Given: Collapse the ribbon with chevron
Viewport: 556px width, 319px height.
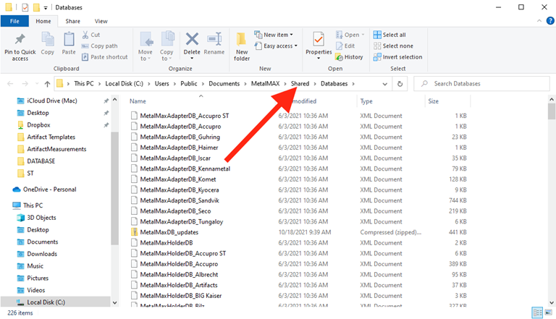Looking at the screenshot, I should coord(539,21).
